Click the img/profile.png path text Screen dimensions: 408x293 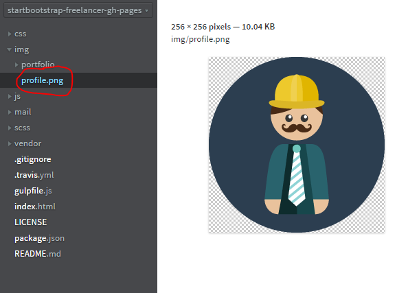point(201,39)
